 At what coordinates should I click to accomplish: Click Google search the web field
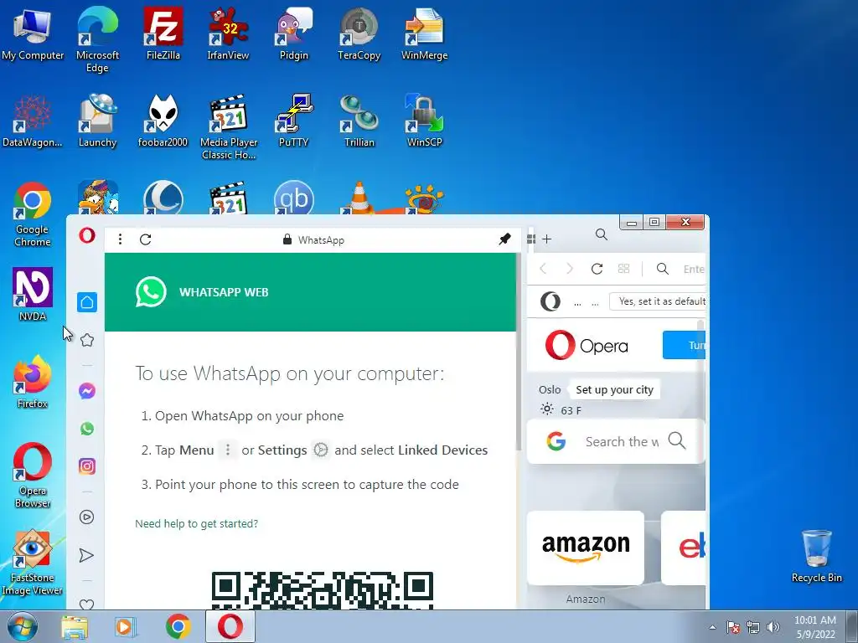pyautogui.click(x=614, y=441)
